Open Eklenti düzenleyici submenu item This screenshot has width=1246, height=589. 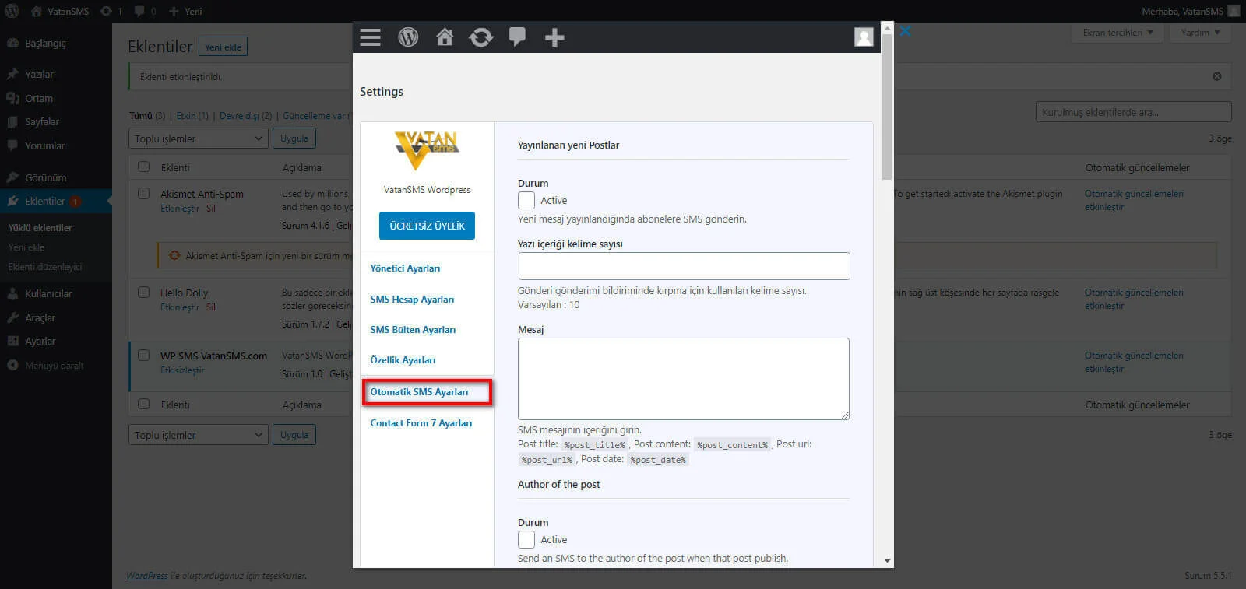click(x=45, y=267)
